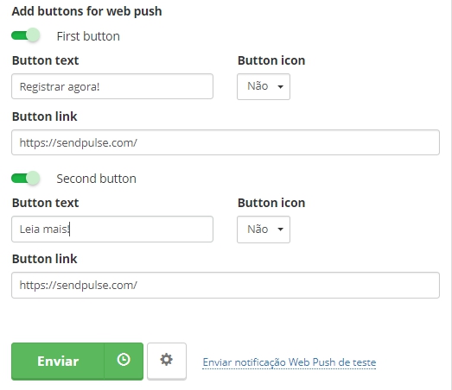This screenshot has height=390, width=452.
Task: Click the Enviar send button
Action: [58, 361]
